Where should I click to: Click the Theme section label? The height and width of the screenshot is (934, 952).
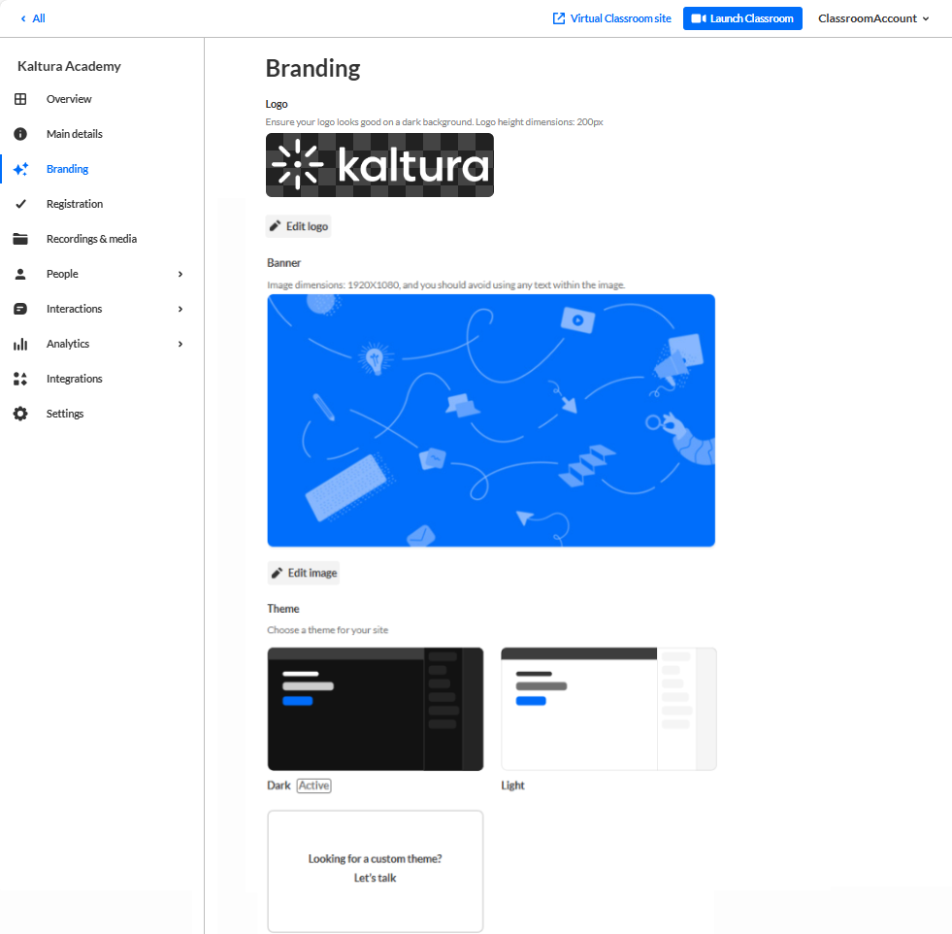tap(283, 609)
